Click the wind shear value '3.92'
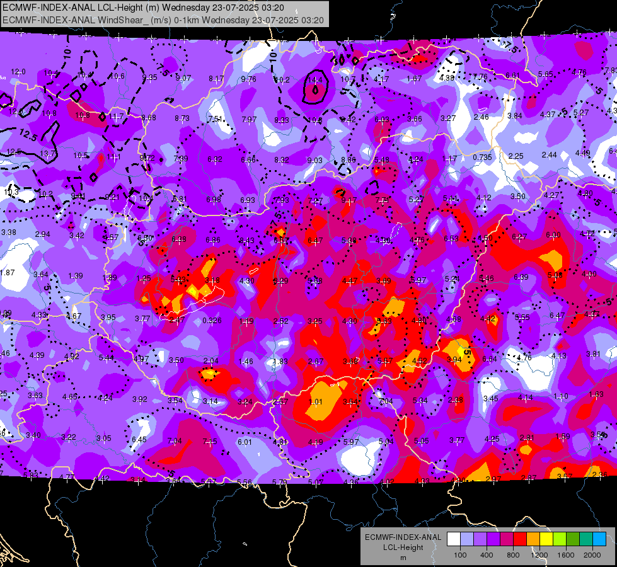This screenshot has height=567, width=617. coord(140,399)
